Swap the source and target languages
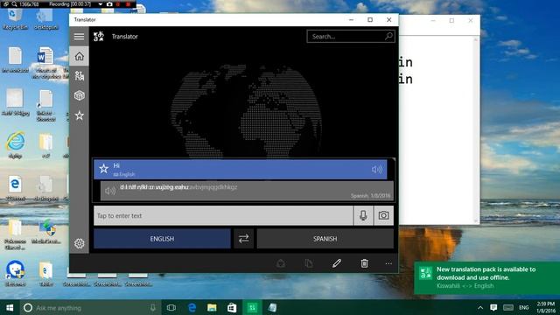This screenshot has width=560, height=315. click(x=243, y=239)
